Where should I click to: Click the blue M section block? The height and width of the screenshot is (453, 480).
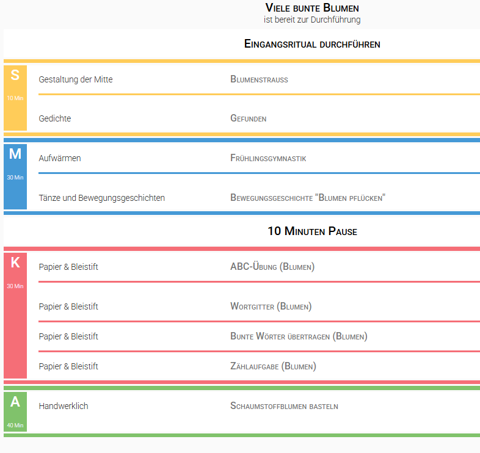15,176
